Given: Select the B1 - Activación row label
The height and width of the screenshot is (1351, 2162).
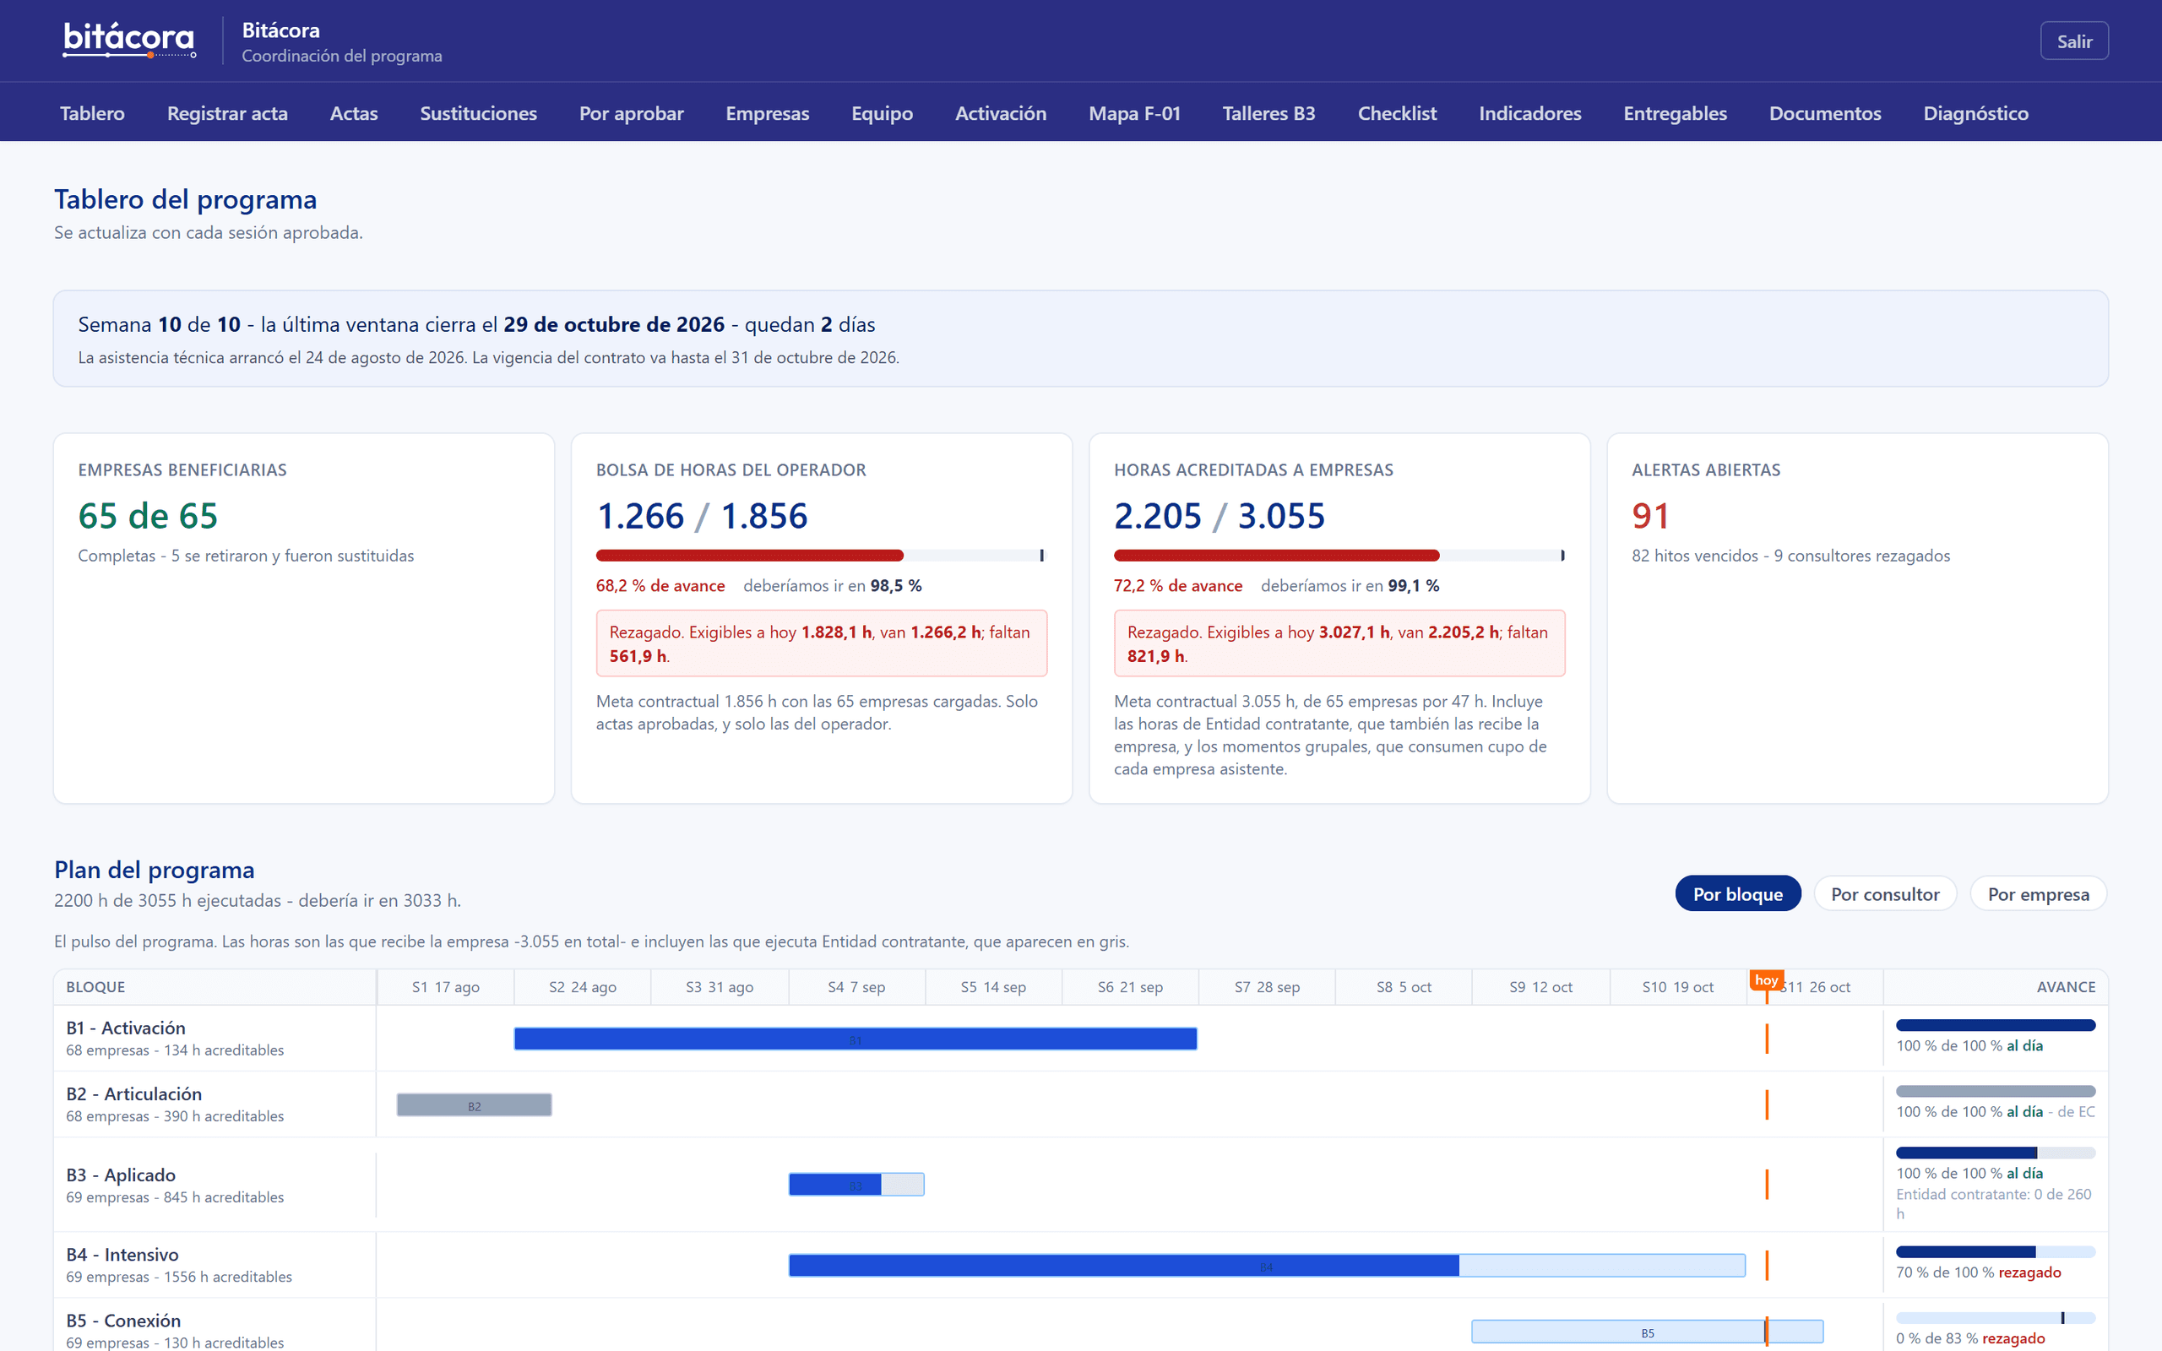Looking at the screenshot, I should click(x=126, y=1028).
